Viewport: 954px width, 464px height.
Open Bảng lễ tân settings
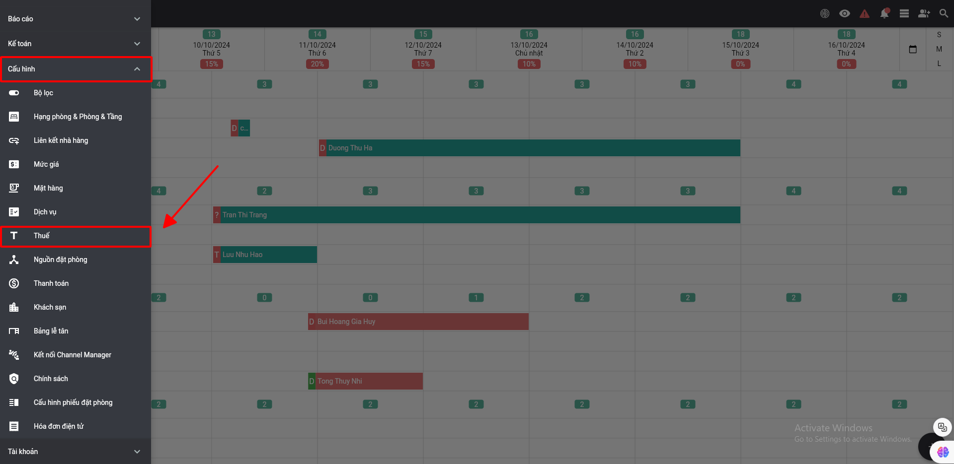tap(76, 331)
